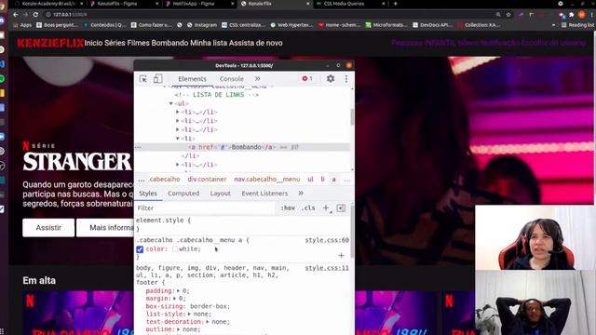Click the red error count badge
596x335 pixels.
(x=307, y=78)
